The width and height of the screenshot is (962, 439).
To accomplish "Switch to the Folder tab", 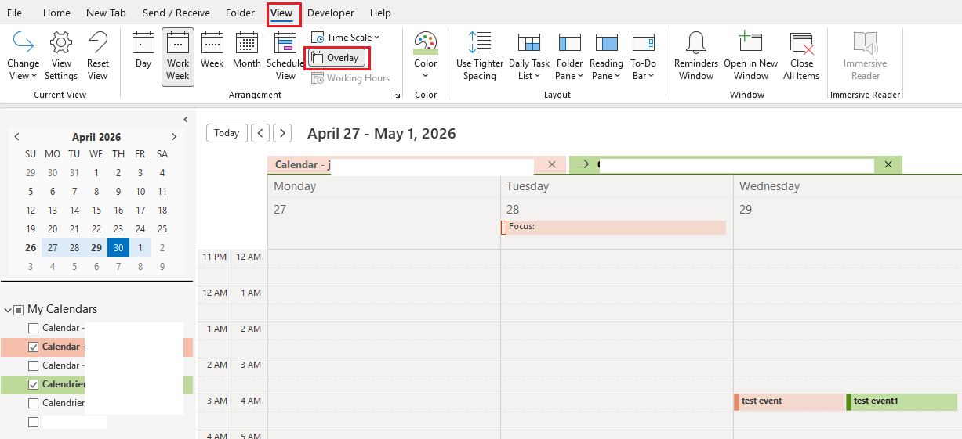I will pos(240,13).
